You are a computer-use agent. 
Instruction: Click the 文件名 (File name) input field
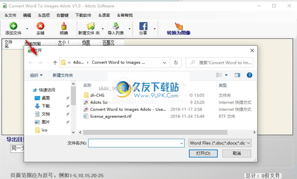coord(136,143)
